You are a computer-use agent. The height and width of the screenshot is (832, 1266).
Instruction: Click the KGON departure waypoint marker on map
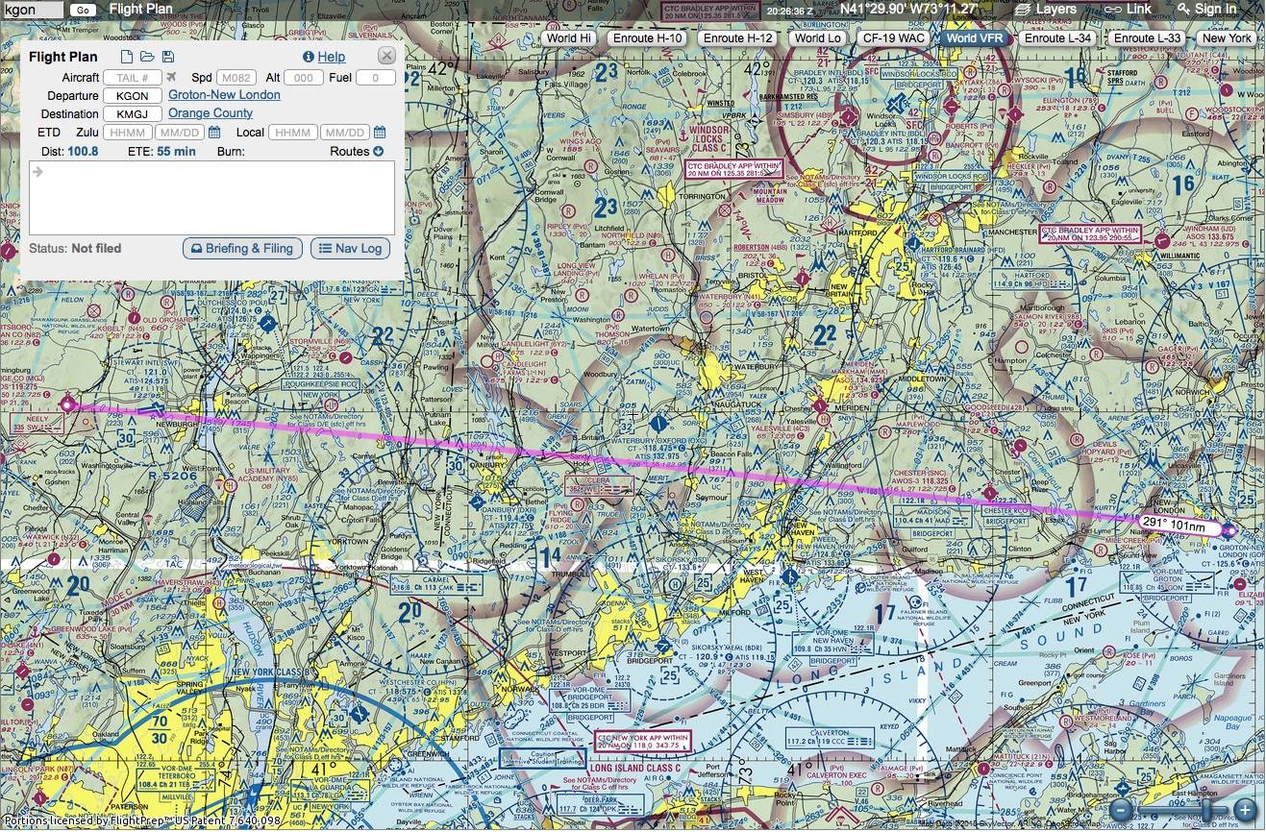[1229, 530]
